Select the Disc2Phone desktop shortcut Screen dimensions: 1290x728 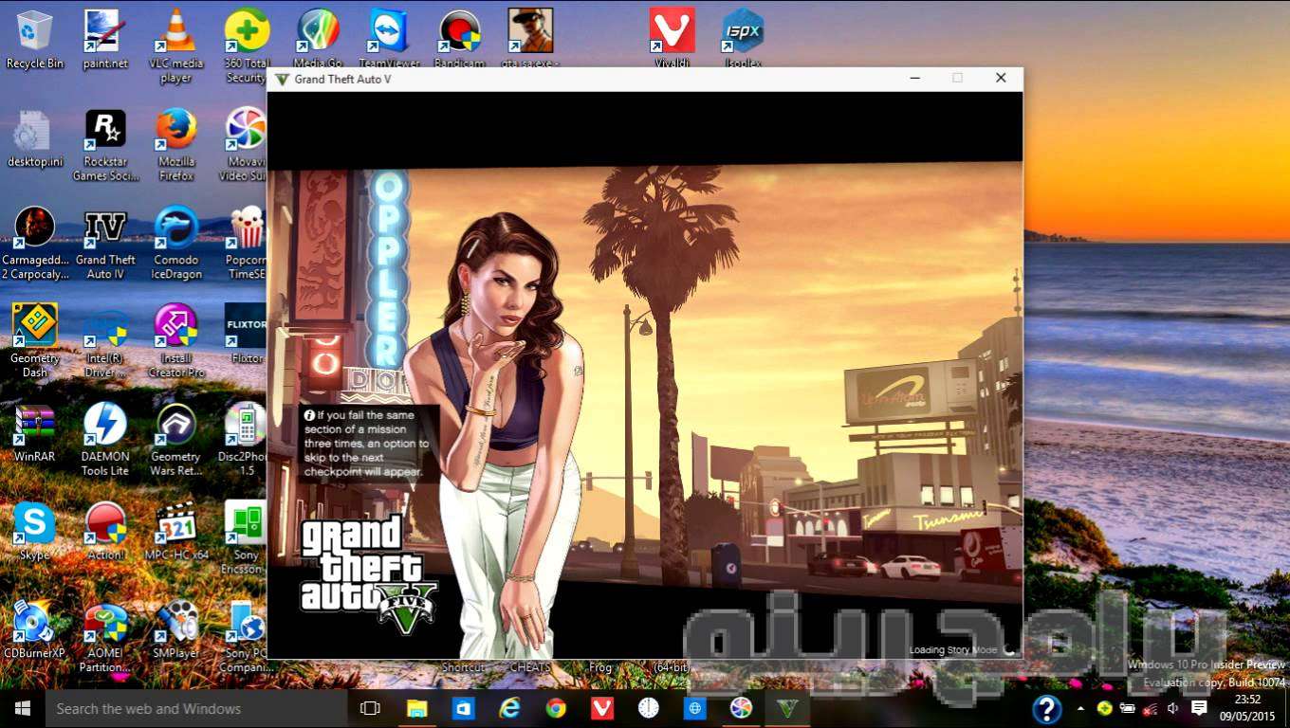coord(245,439)
